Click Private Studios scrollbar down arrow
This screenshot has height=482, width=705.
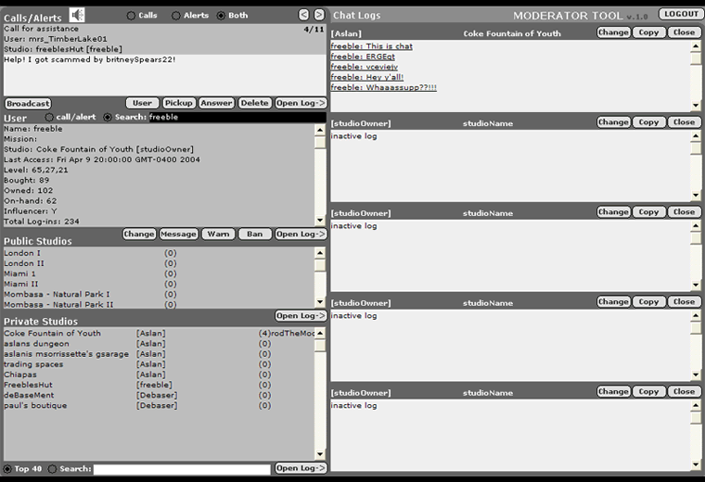point(320,454)
